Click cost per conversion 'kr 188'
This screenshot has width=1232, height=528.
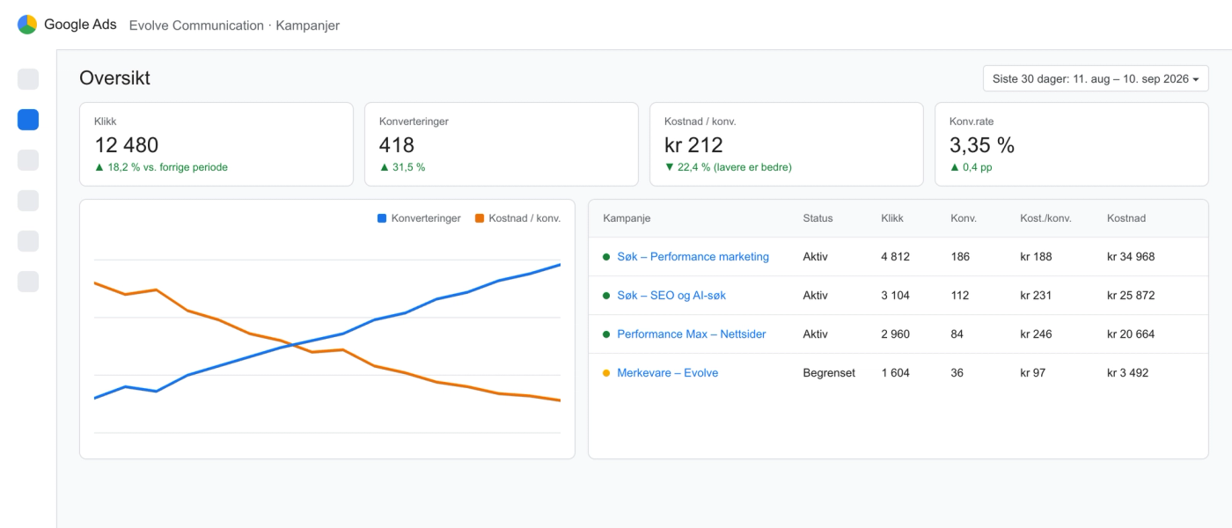click(x=1036, y=257)
